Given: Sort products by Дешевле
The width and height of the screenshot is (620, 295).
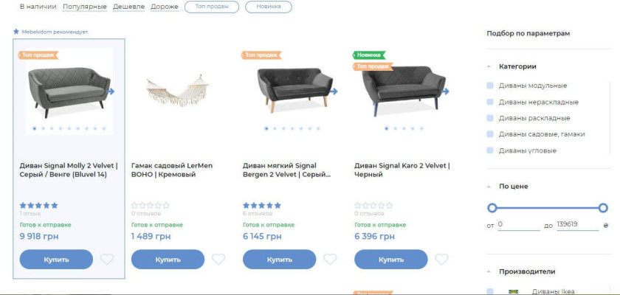Looking at the screenshot, I should [127, 7].
